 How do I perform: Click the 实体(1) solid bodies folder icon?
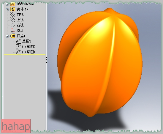click(13, 10)
